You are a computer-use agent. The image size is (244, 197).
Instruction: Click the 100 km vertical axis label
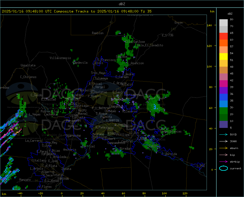pos(210,66)
